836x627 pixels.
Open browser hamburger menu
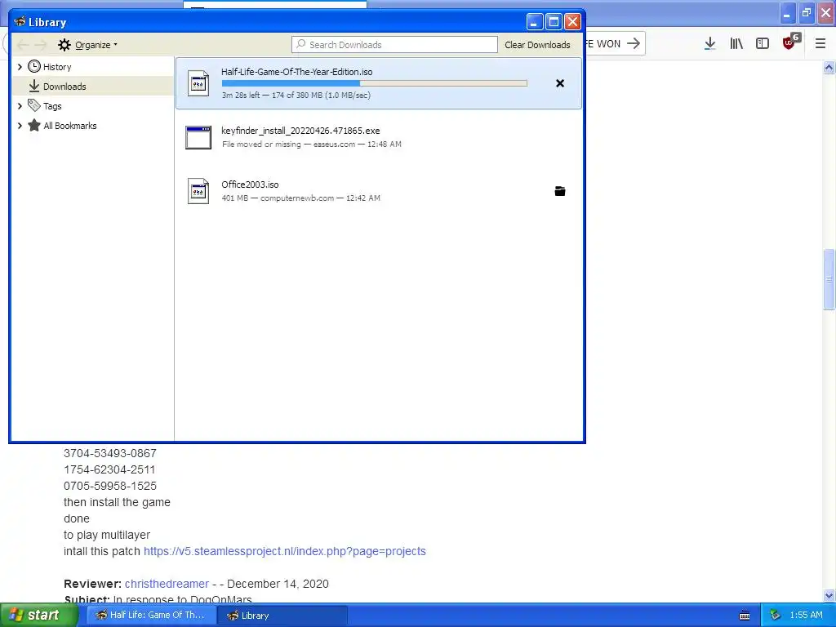tap(820, 44)
